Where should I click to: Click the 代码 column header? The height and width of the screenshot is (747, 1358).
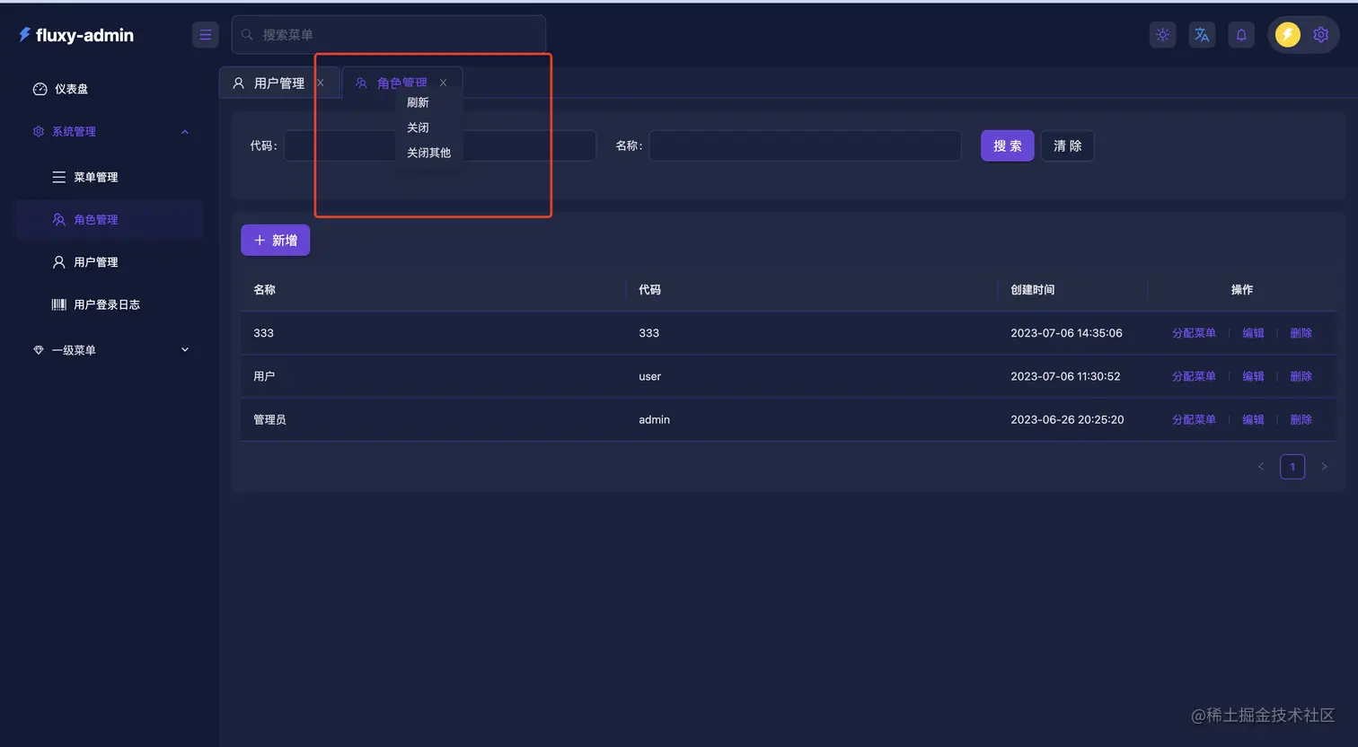(649, 290)
